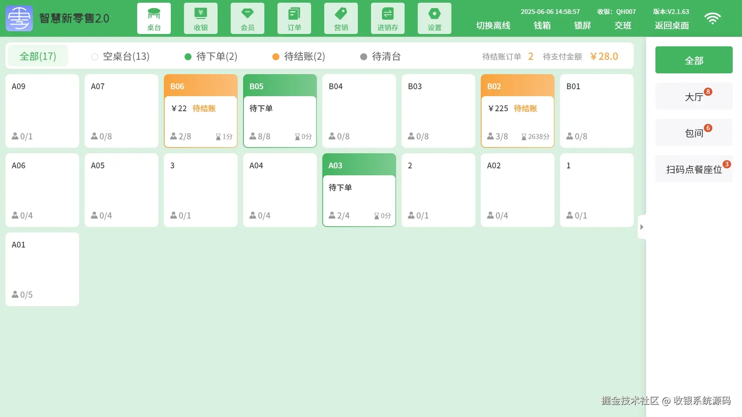Click 切换离线 to switch offline
The width and height of the screenshot is (742, 417).
click(x=493, y=25)
